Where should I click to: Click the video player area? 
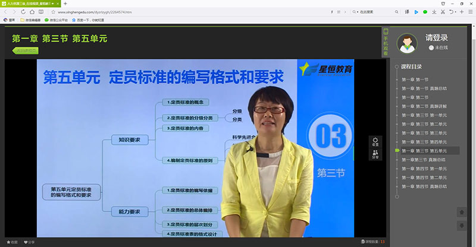(195, 148)
